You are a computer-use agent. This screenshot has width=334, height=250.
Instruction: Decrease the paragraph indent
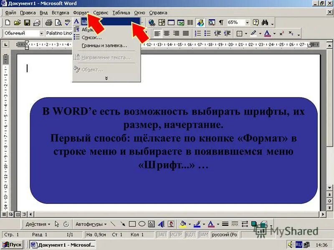coord(218,33)
